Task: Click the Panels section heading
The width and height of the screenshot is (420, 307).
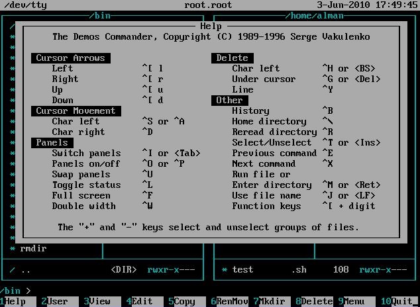Action: [x=52, y=143]
